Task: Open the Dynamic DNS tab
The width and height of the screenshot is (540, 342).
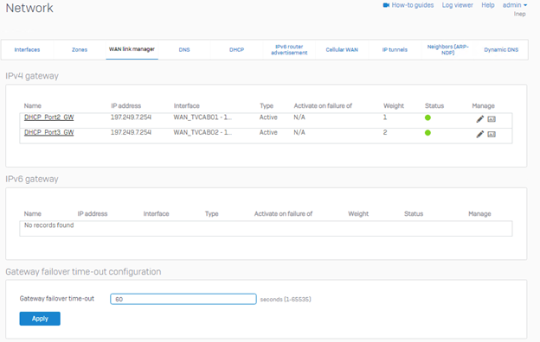Action: [x=501, y=49]
